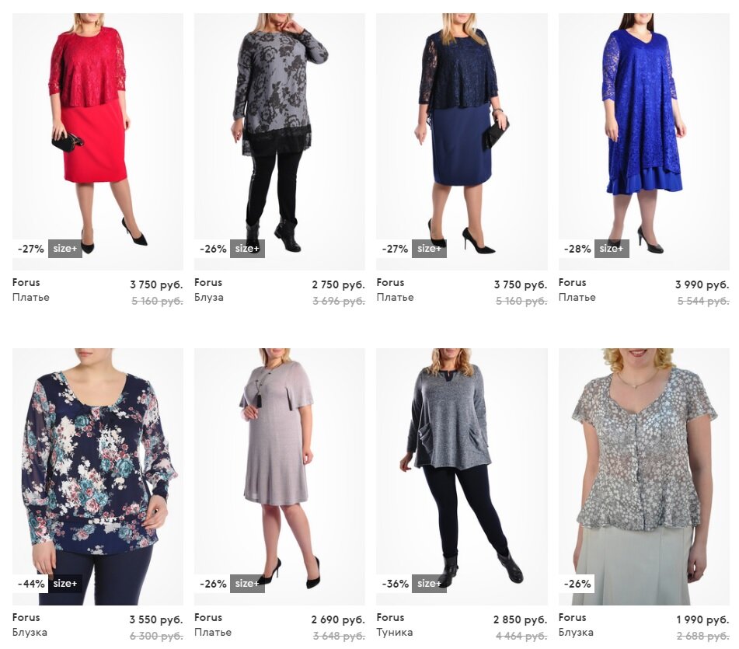Click the -28% discount badge
739x649 pixels.
pyautogui.click(x=577, y=249)
